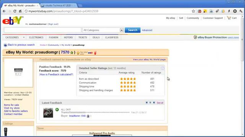Click green positive feedback plus icon
This screenshot has width=245, height=137.
coord(57,110)
